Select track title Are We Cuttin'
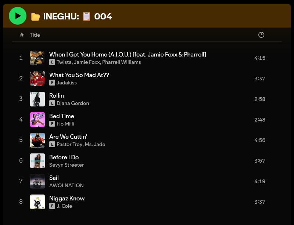 (x=68, y=137)
